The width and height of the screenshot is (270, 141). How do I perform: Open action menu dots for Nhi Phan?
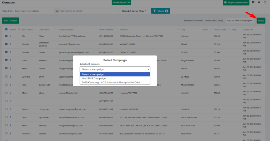[x=11, y=36]
